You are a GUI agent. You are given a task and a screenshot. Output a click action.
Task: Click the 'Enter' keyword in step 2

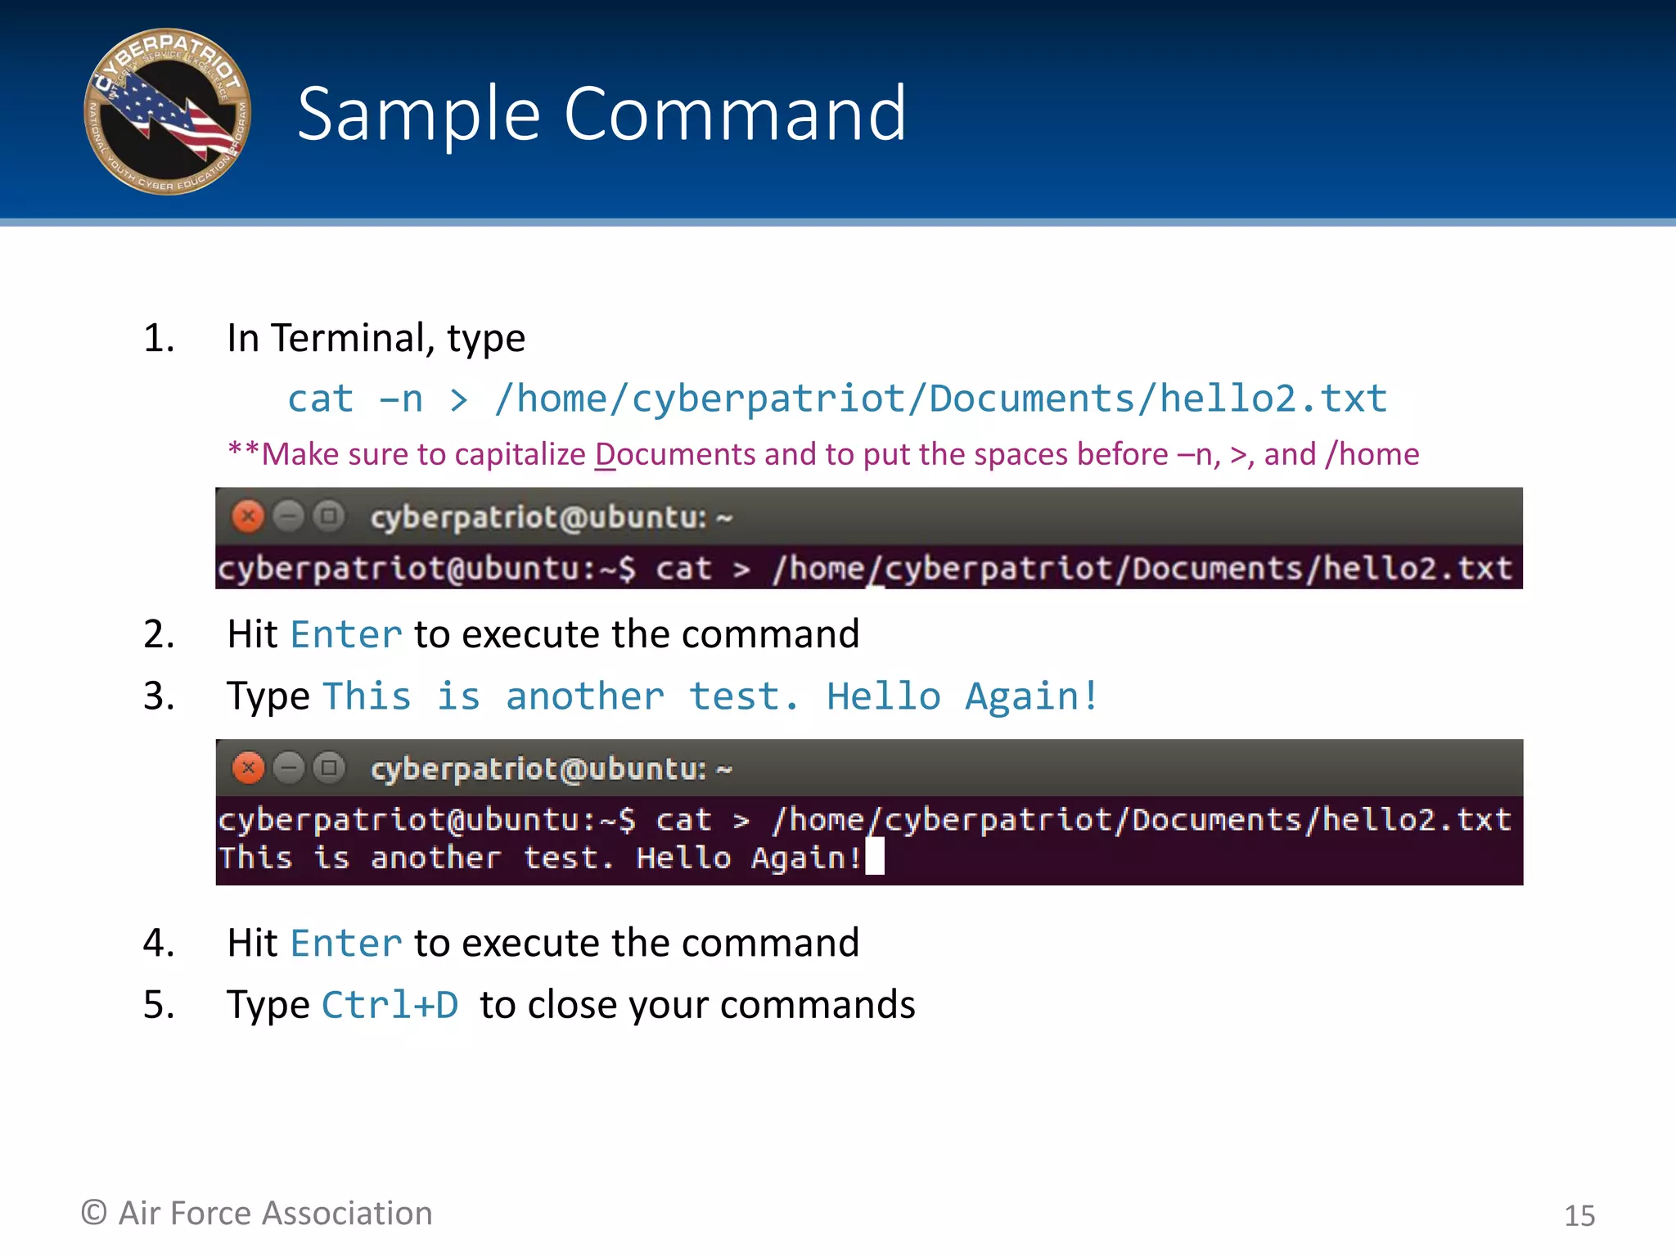(x=346, y=634)
